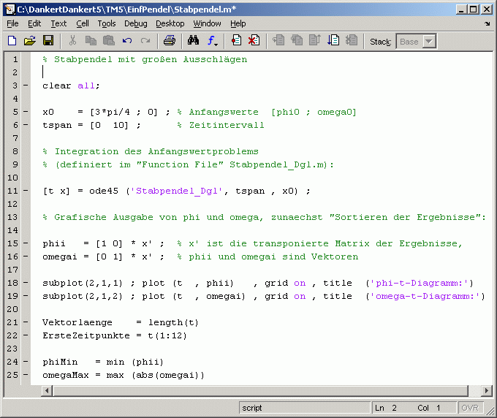Create a new M-file
This screenshot has height=418, width=497.
(12, 41)
